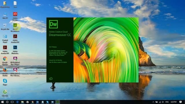Screen dimensions: 185x104
Task: Open the network status tray icon
Action: pyautogui.click(x=160, y=102)
